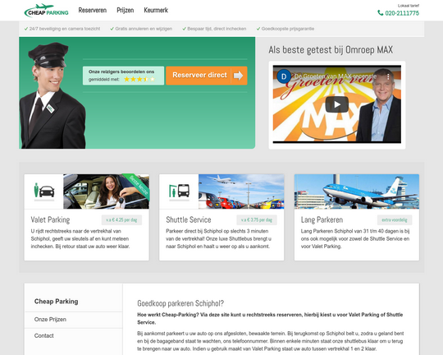Click the Shuttle Service heading
Viewport: 443px width, 355px height.
[x=189, y=220]
